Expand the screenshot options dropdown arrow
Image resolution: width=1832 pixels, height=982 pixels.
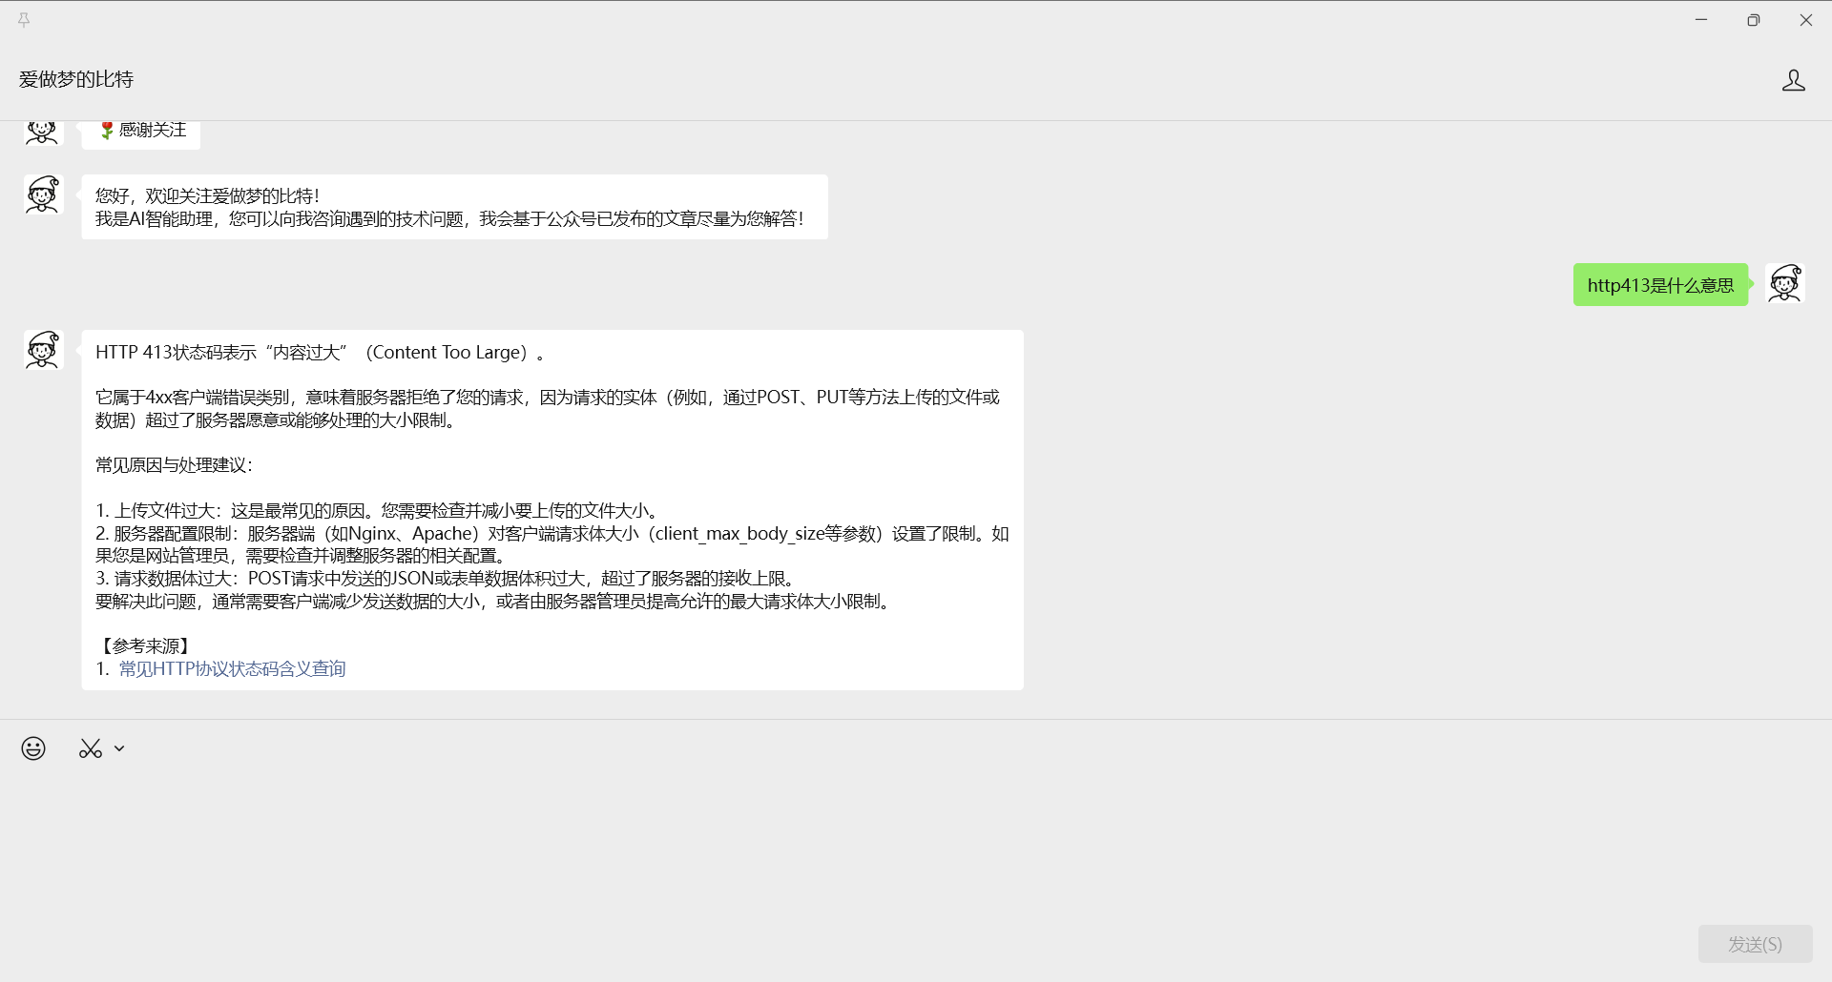tap(119, 748)
